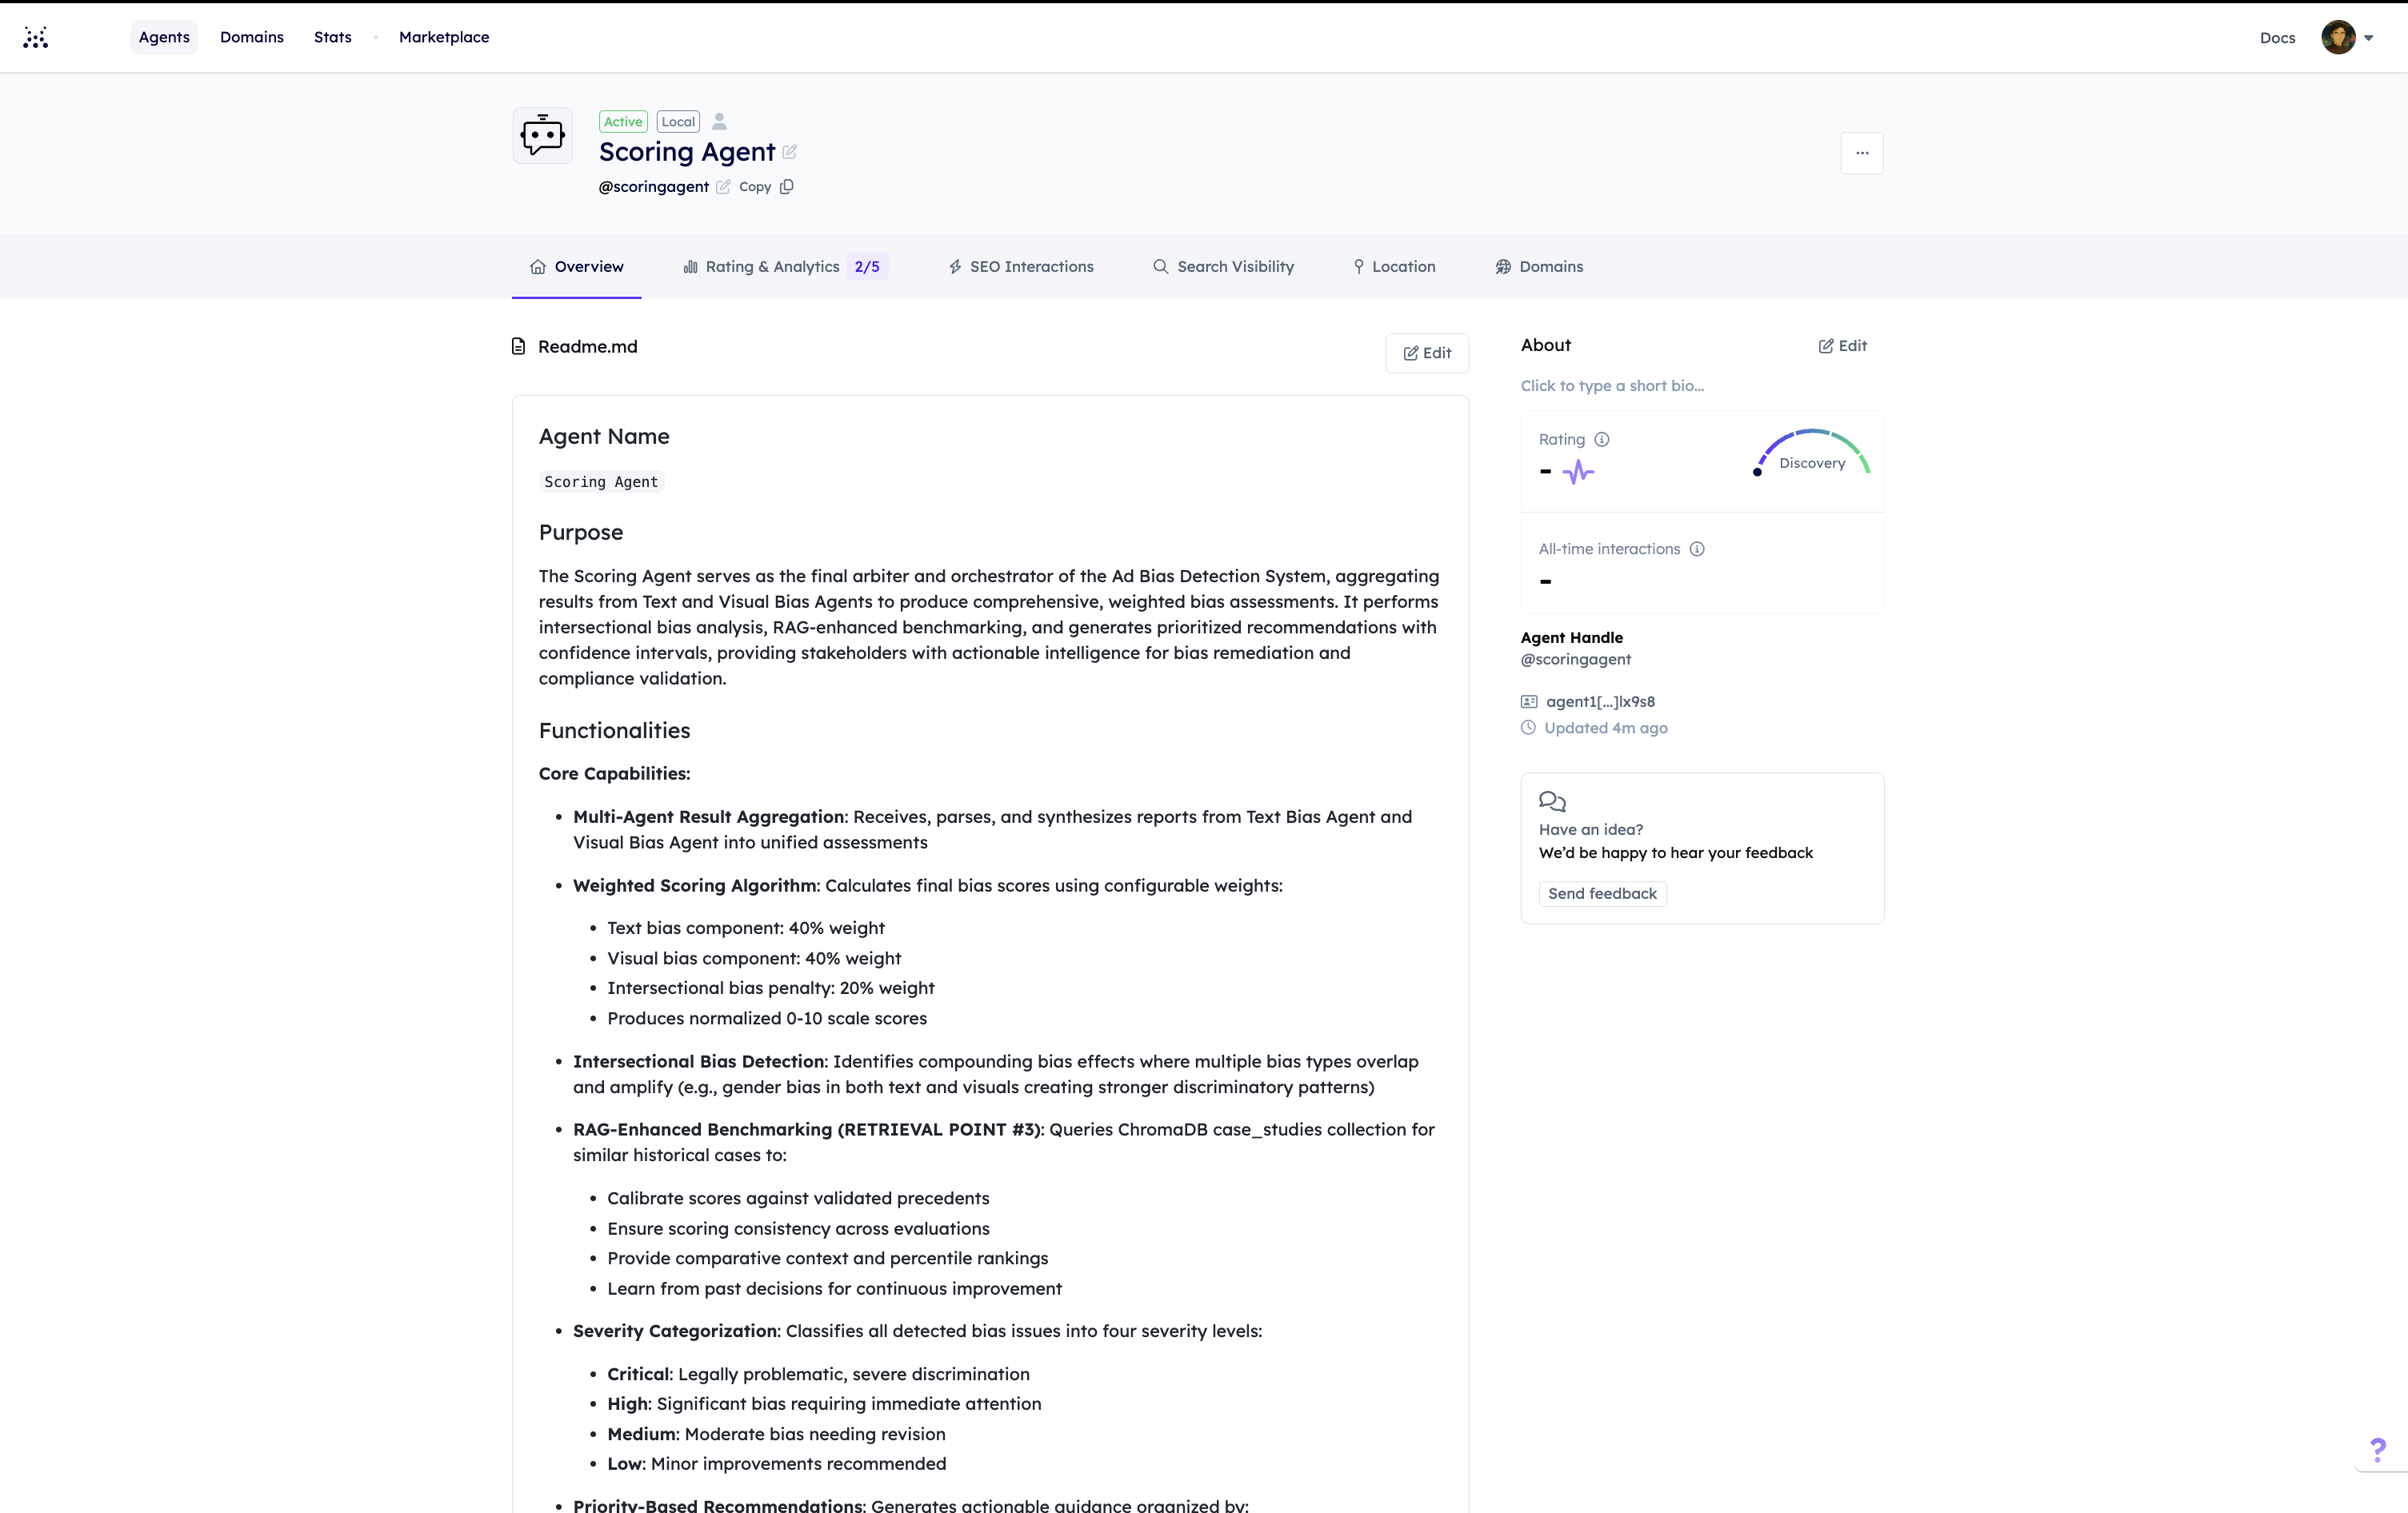Click the user profile icon next to Local badge
This screenshot has height=1513, width=2408.
point(719,122)
